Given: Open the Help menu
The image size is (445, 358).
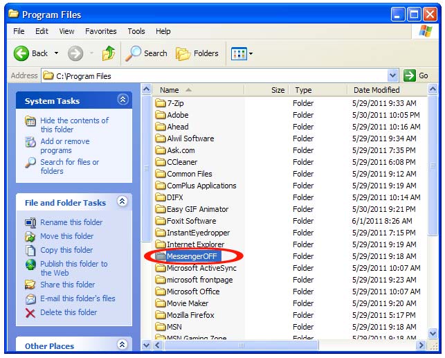Looking at the screenshot, I should click(x=163, y=31).
